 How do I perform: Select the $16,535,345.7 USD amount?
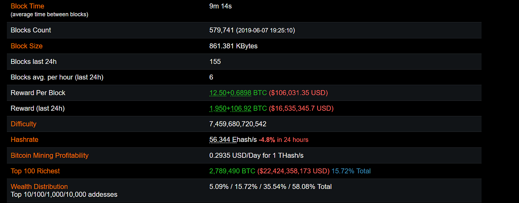[301, 108]
